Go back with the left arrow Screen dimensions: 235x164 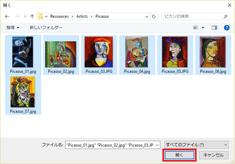pyautogui.click(x=7, y=16)
